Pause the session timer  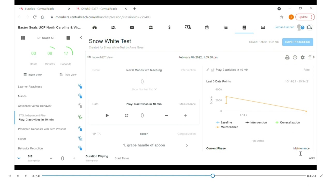tap(23, 38)
